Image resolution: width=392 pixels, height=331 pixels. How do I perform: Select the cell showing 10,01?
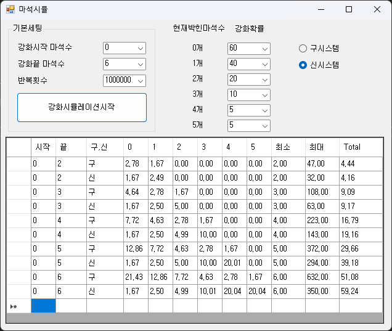coord(210,292)
